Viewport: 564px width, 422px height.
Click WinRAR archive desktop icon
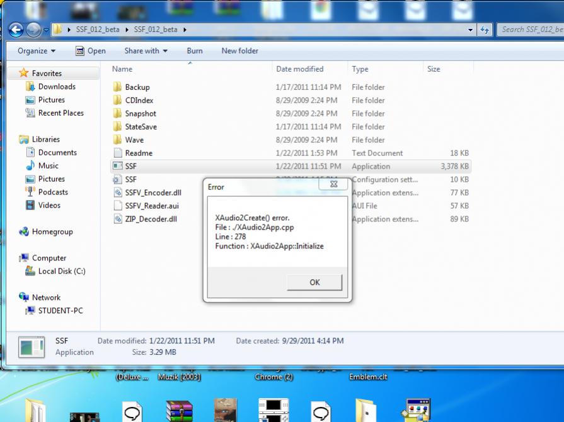pos(179,411)
